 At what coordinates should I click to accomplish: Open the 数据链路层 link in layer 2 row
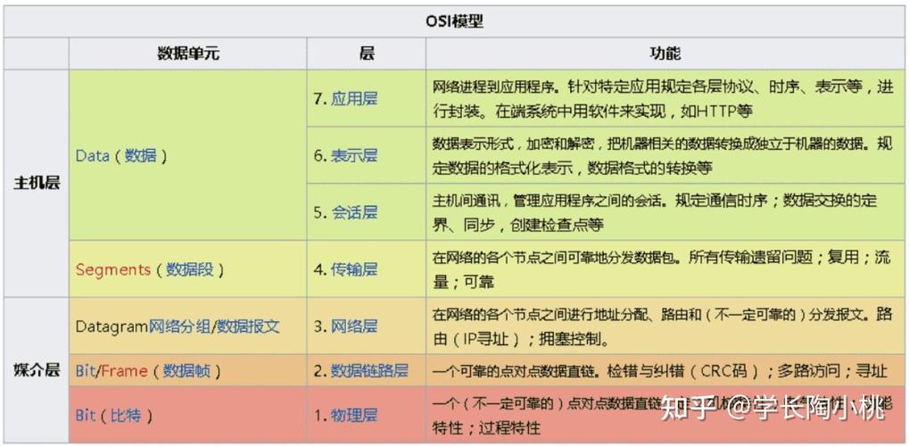tap(369, 370)
